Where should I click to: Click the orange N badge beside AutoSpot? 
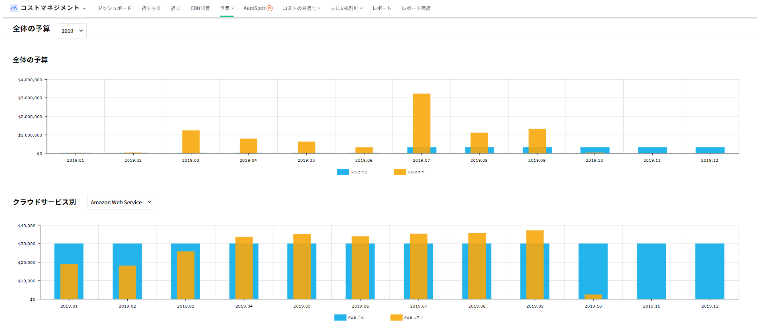pos(269,8)
